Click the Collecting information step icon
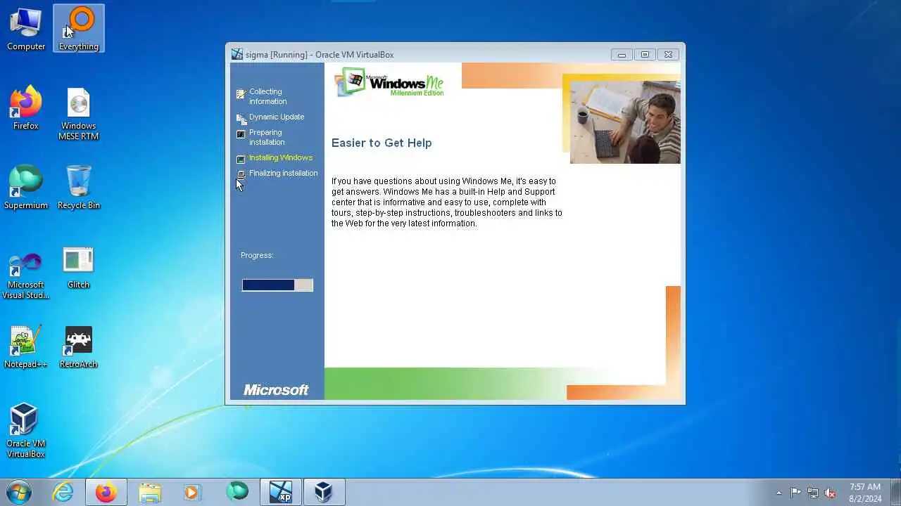 point(241,93)
